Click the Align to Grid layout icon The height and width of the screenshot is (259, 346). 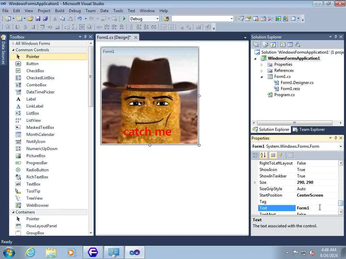coord(8,27)
